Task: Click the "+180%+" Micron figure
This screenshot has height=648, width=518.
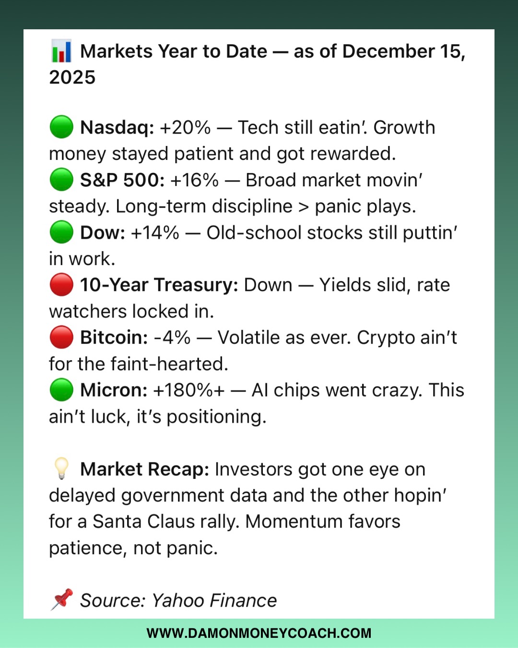Action: (x=188, y=391)
